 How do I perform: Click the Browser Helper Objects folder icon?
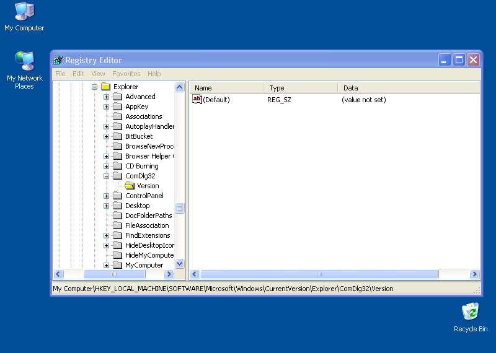118,156
